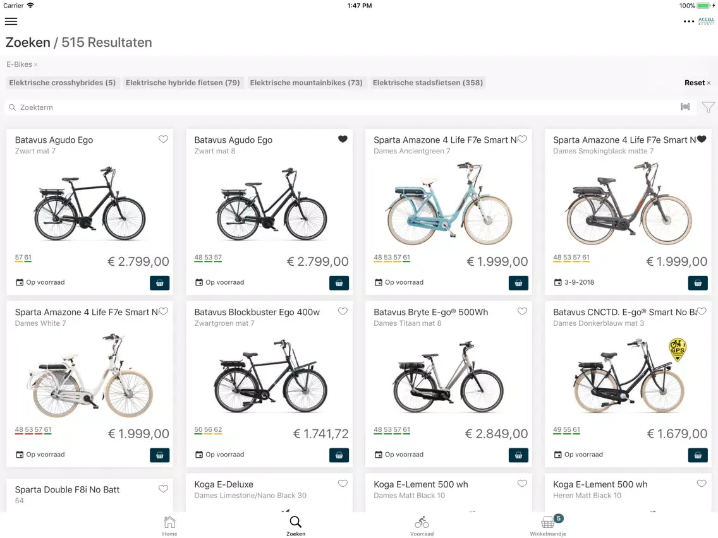
Task: Click the GPS badge on Batavus CNCTD
Action: (677, 349)
